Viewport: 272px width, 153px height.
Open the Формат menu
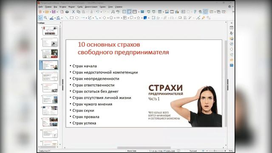pos(72,7)
